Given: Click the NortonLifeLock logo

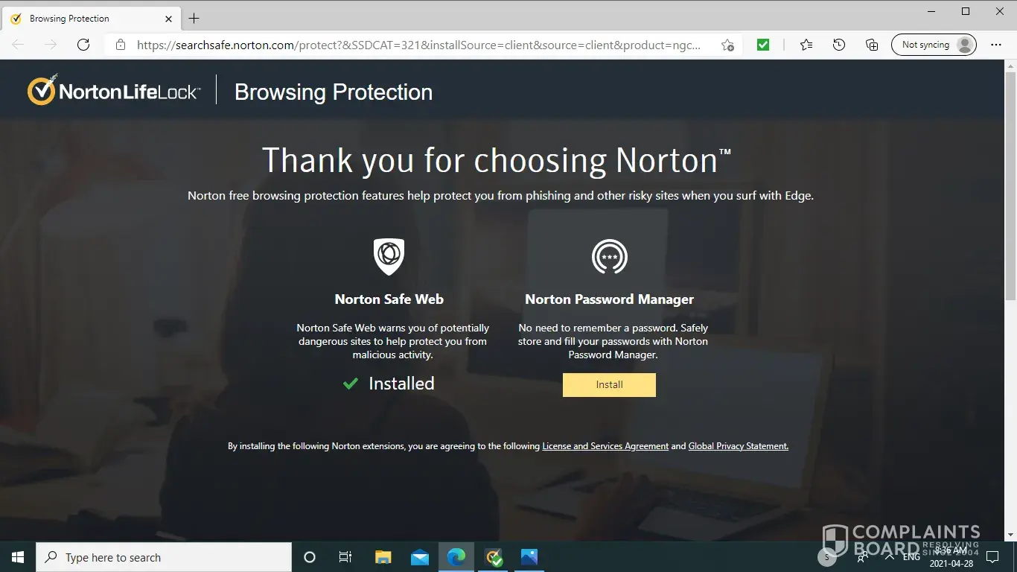Looking at the screenshot, I should [x=114, y=91].
